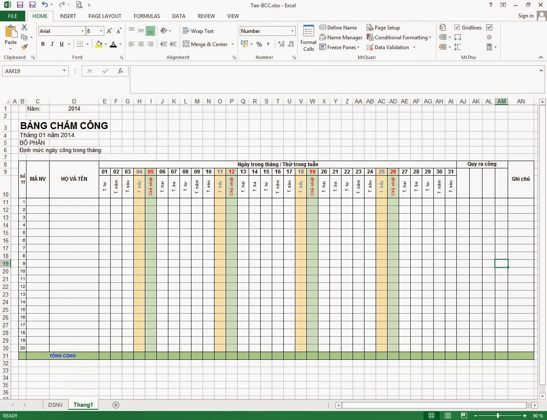This screenshot has height=420, width=547.
Task: Open Page Setup
Action: tap(383, 27)
